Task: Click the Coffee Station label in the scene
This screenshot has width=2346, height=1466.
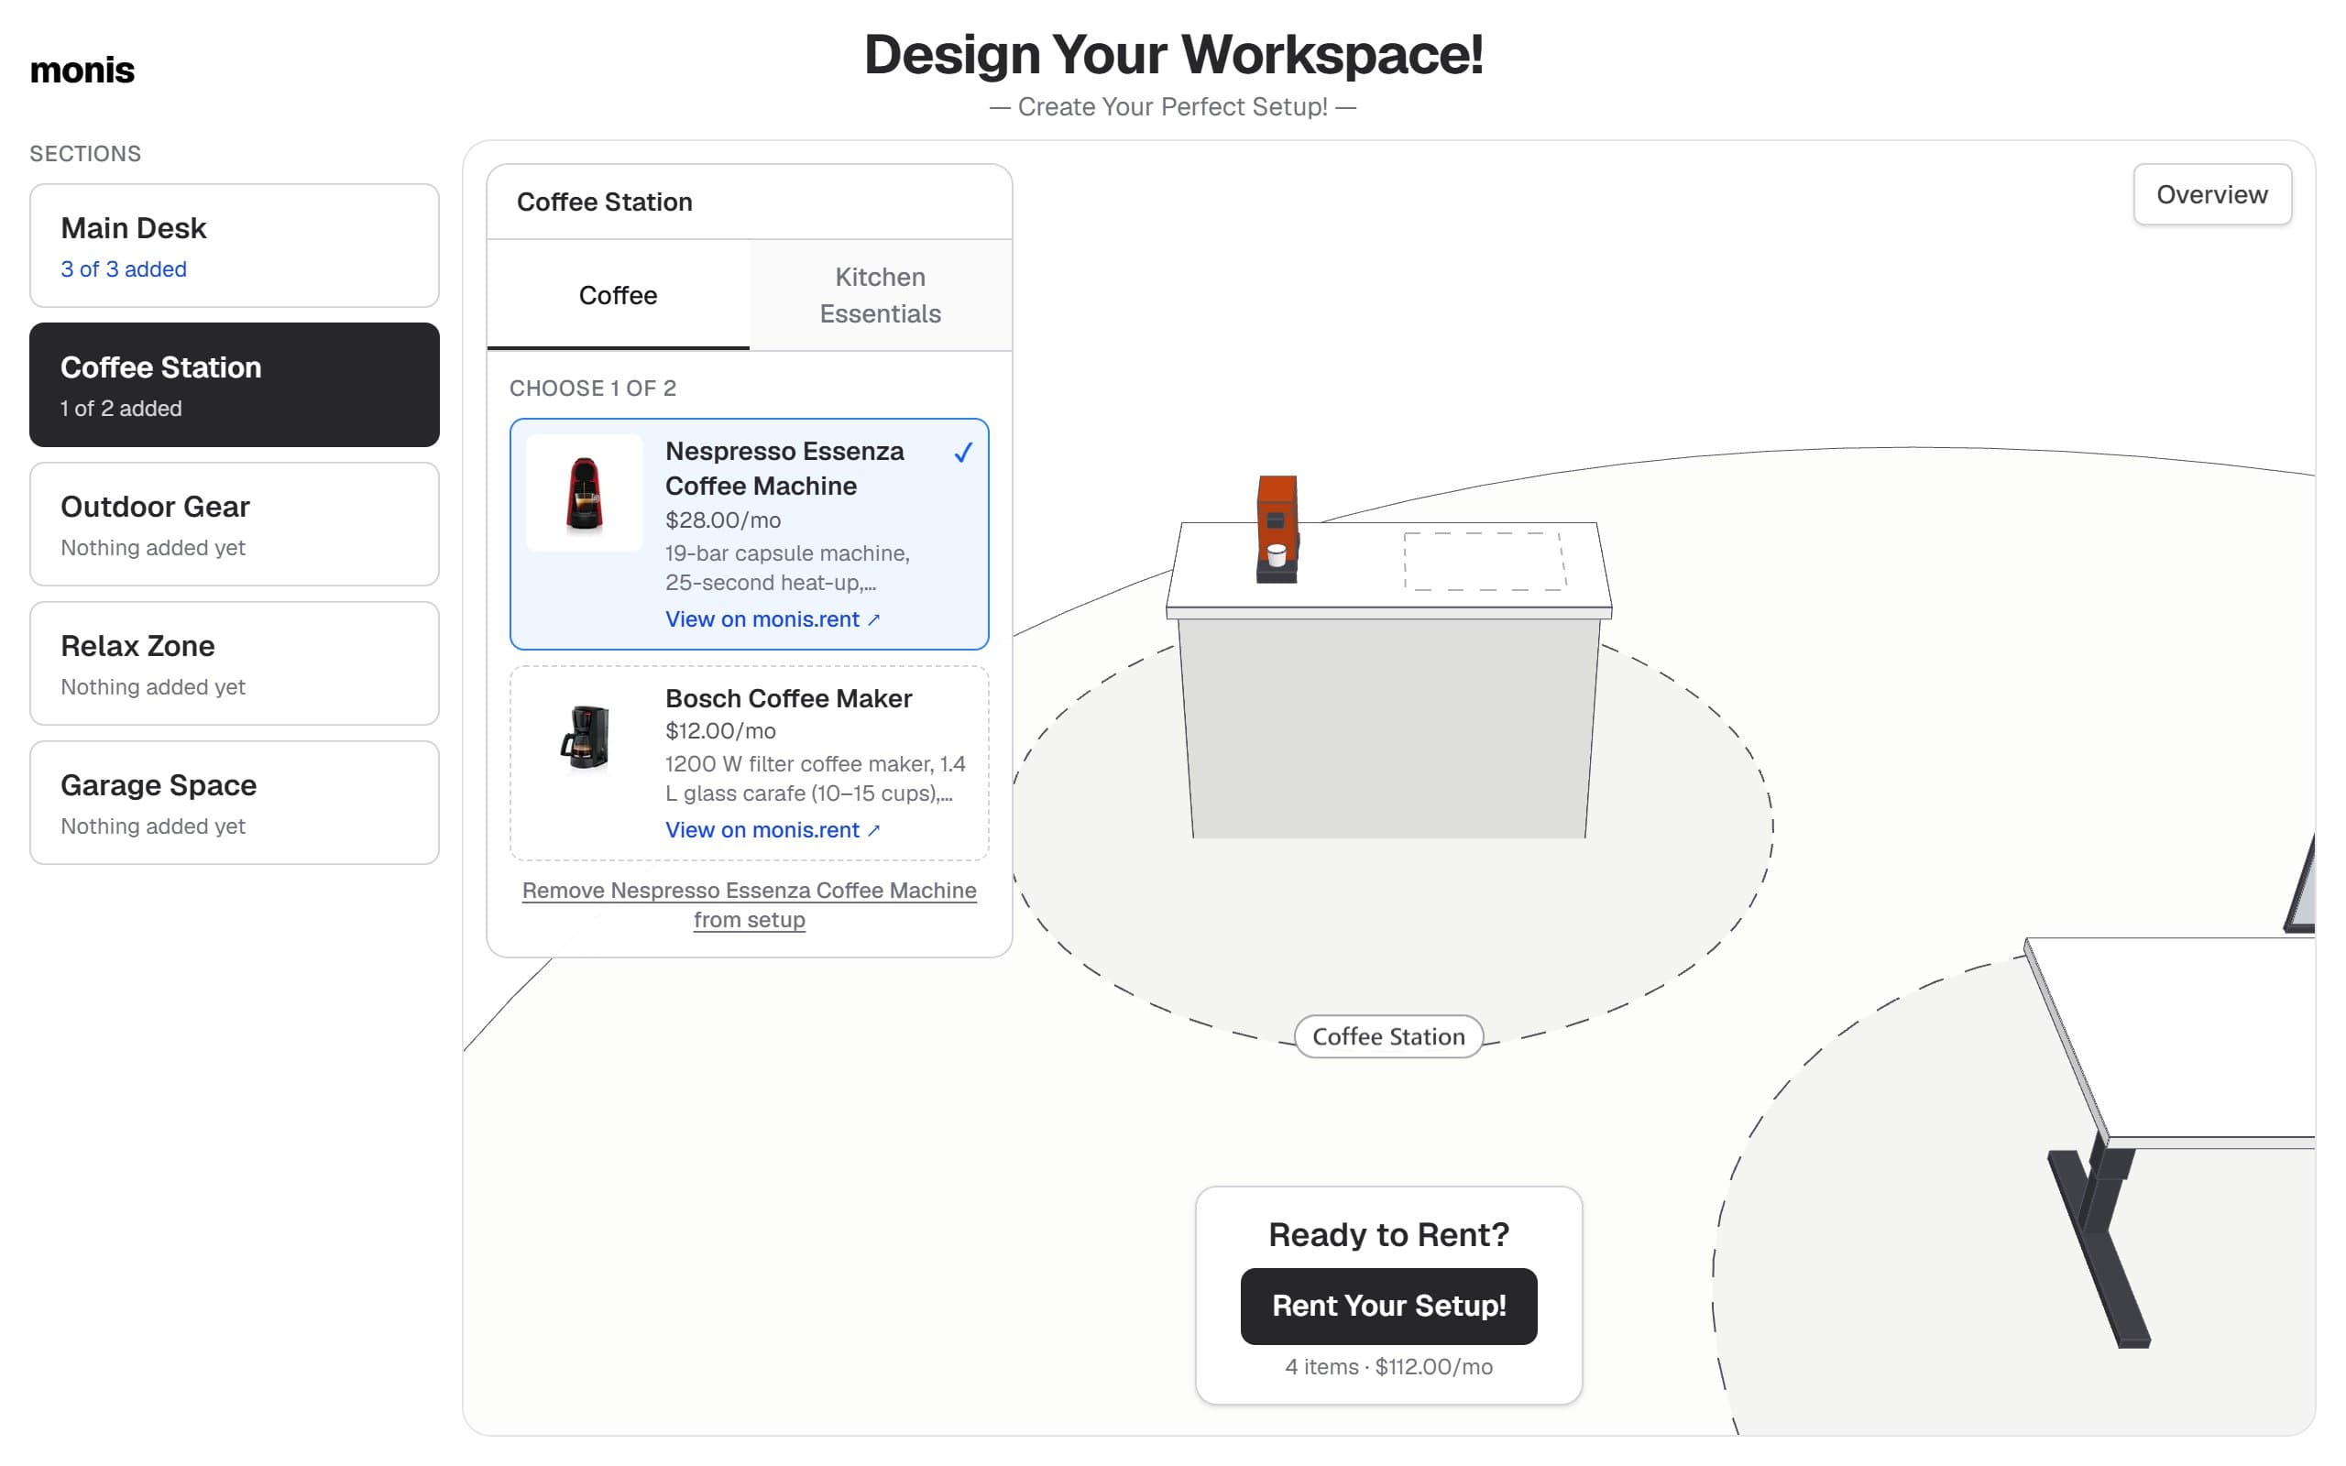Action: click(1388, 1036)
